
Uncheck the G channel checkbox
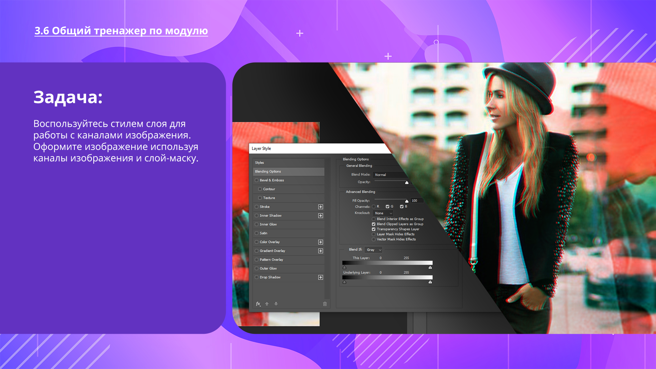(387, 207)
